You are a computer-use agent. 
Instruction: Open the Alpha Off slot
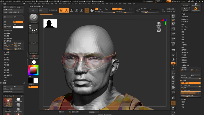pyautogui.click(x=34, y=39)
